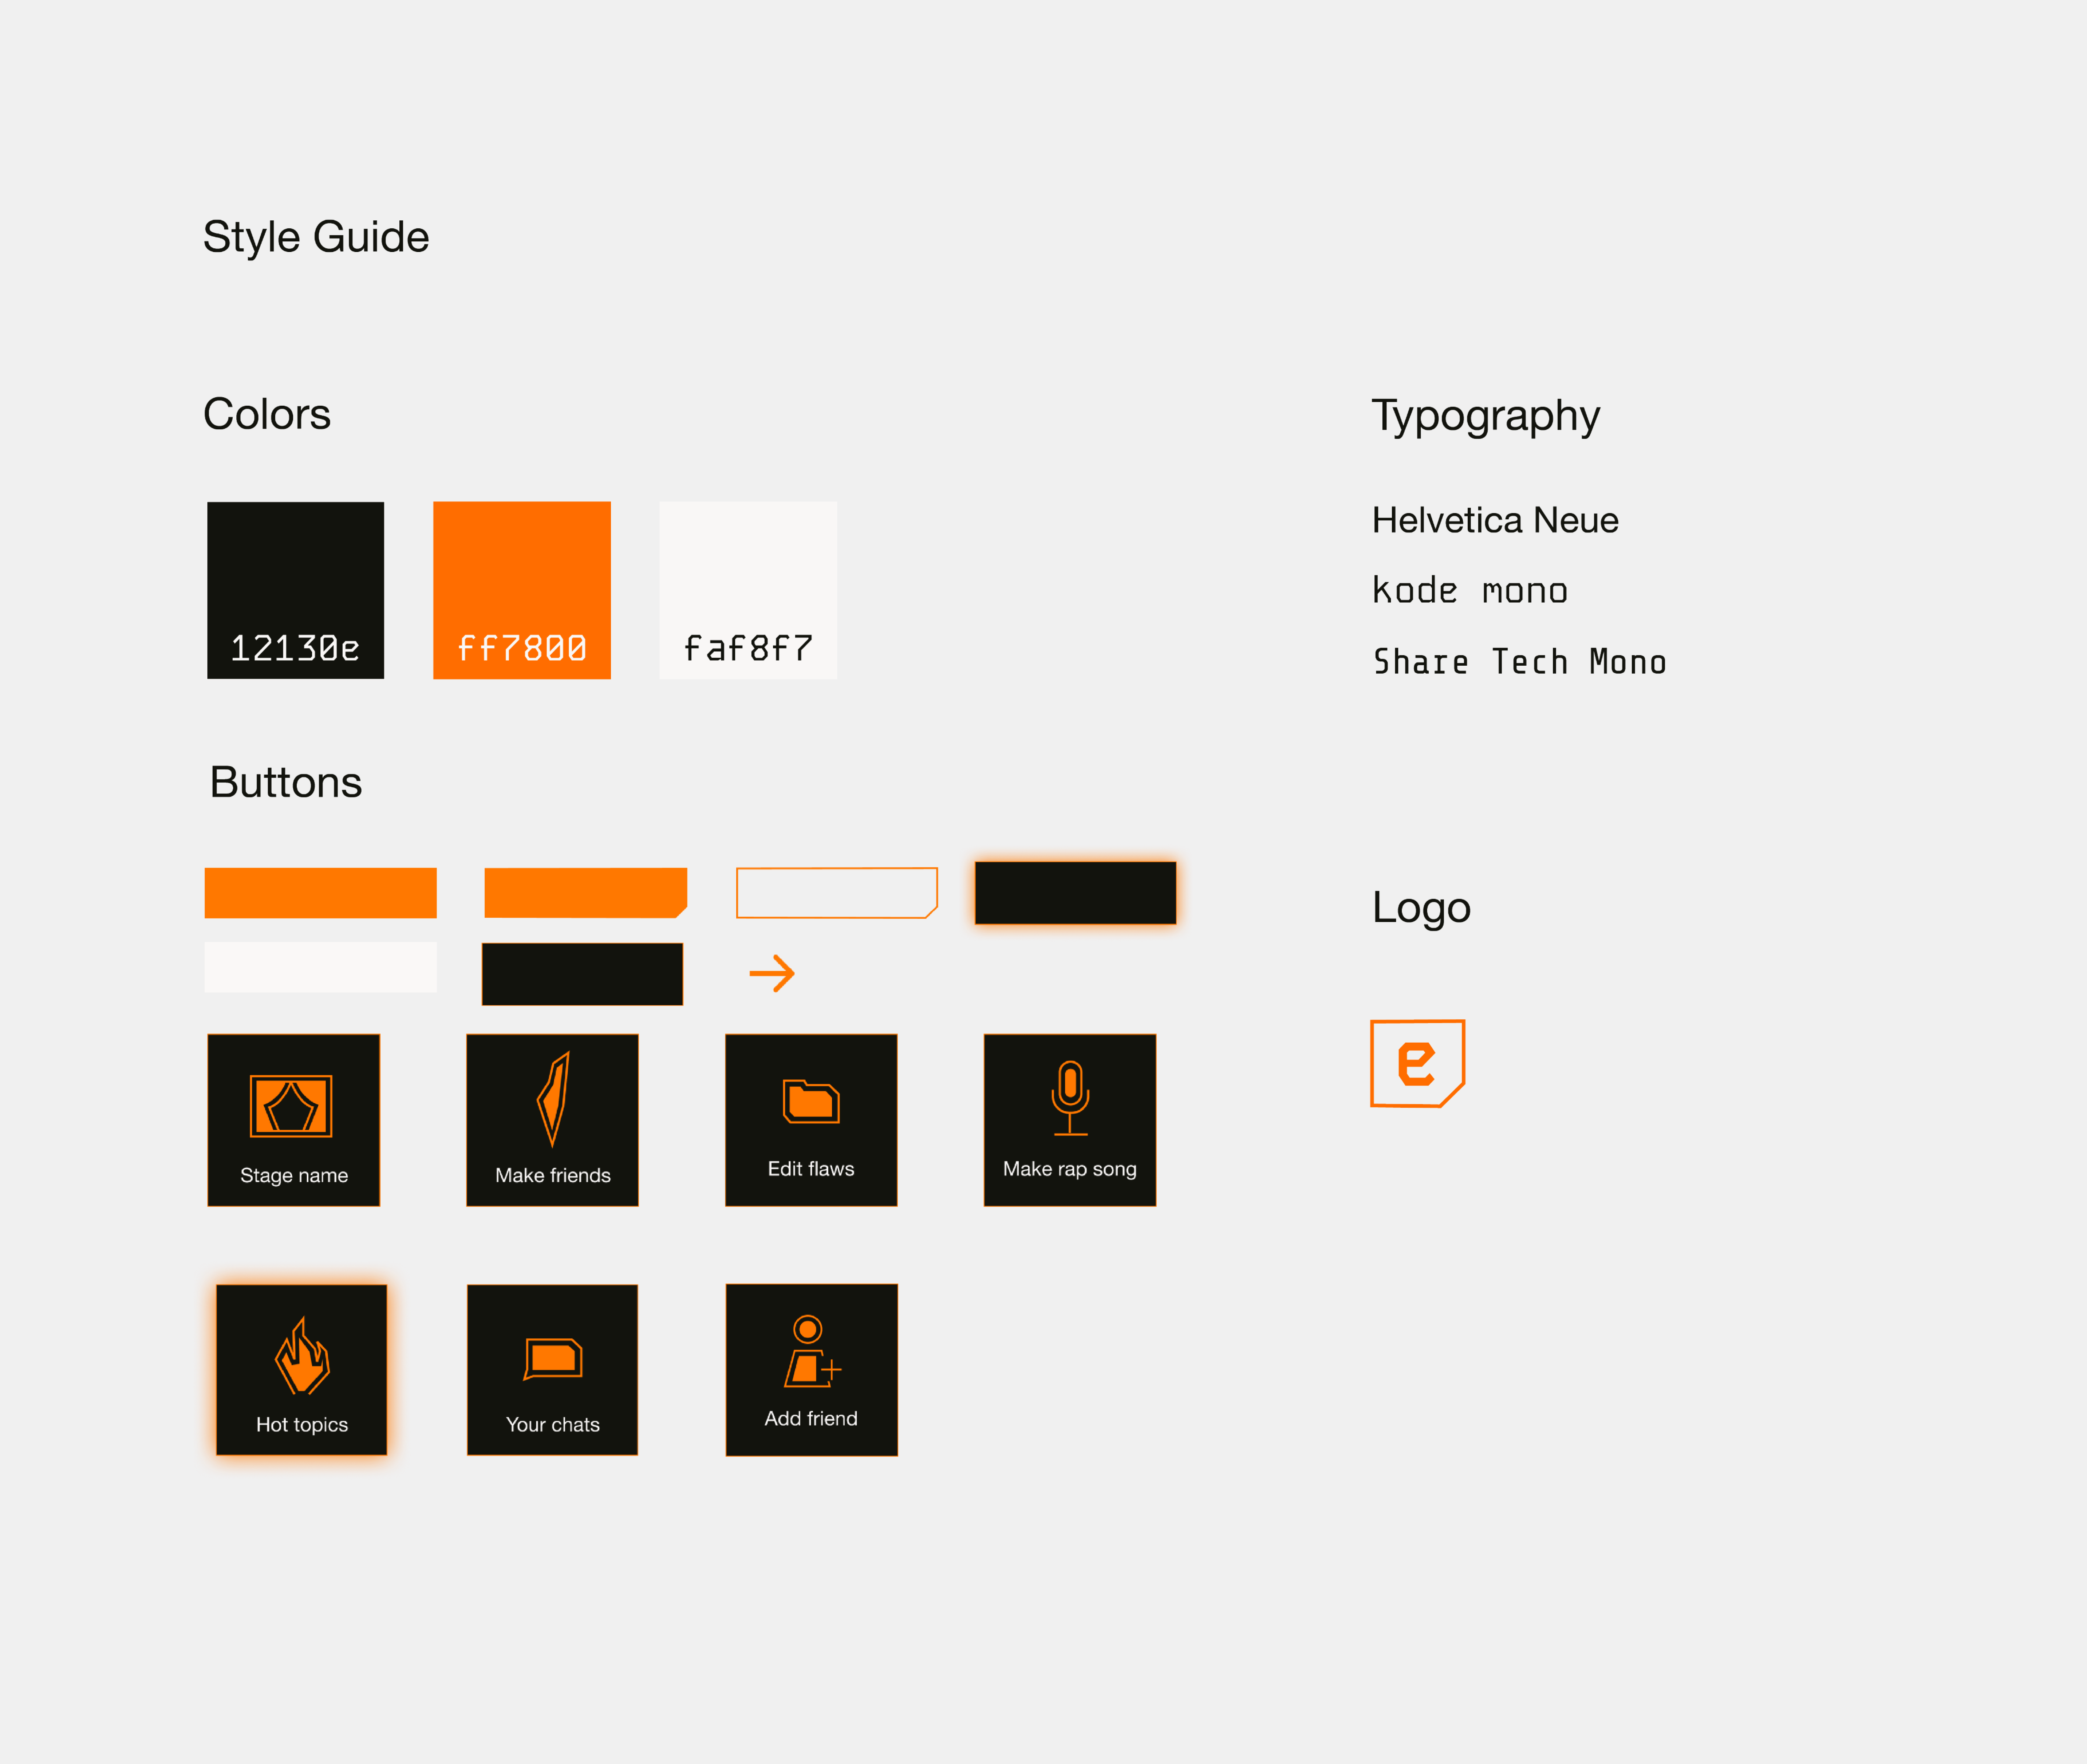Select the Make rap song microphone tile
The width and height of the screenshot is (2087, 1764).
pos(1070,1120)
